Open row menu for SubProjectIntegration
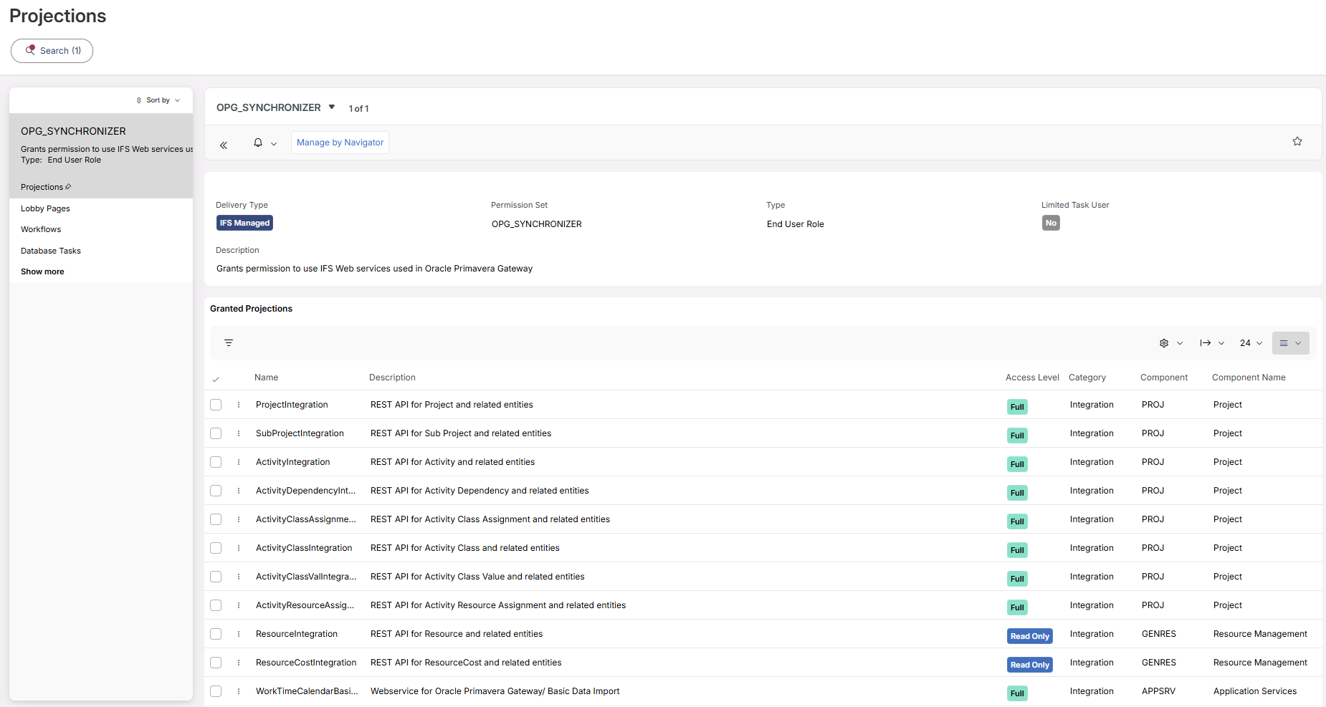 click(x=239, y=433)
